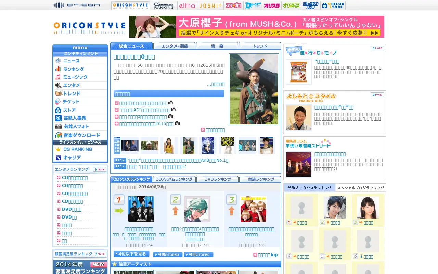This screenshot has height=274, width=438.
Task: Open the eltha site link in top bar
Action: [187, 5]
